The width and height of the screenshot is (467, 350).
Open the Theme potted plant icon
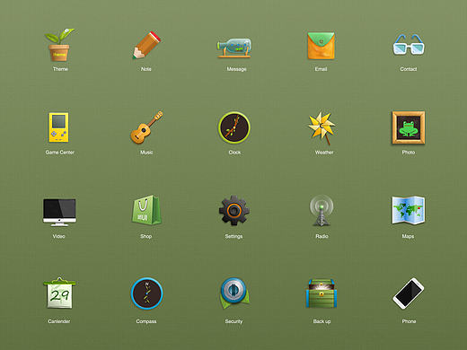pyautogui.click(x=59, y=45)
